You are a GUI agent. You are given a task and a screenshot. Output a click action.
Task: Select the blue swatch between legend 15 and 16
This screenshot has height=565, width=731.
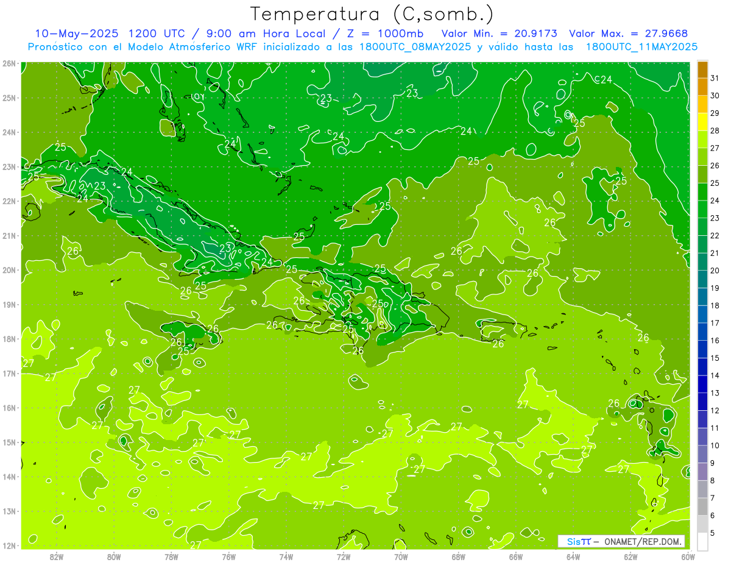(x=702, y=349)
